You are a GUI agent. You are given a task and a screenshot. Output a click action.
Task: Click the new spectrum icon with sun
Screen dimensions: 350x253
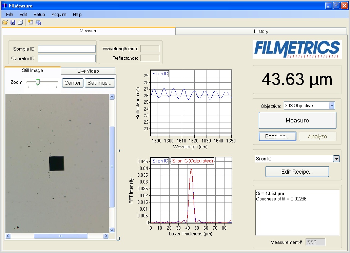[x=31, y=22]
